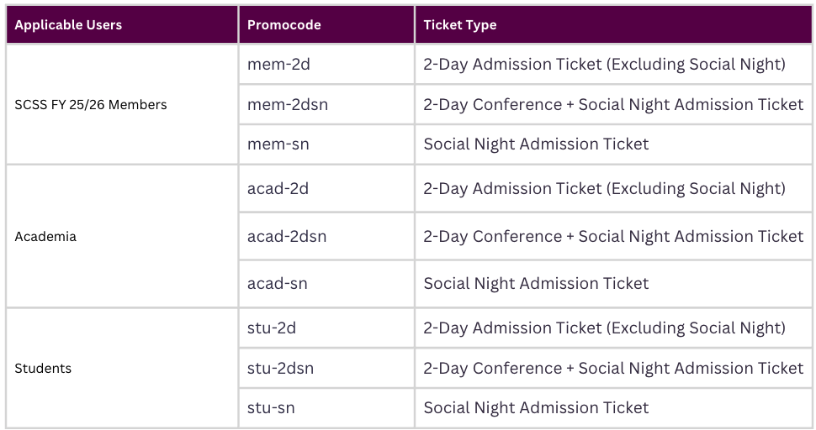Select the Academia users cell
The width and height of the screenshot is (816, 430).
coord(122,236)
